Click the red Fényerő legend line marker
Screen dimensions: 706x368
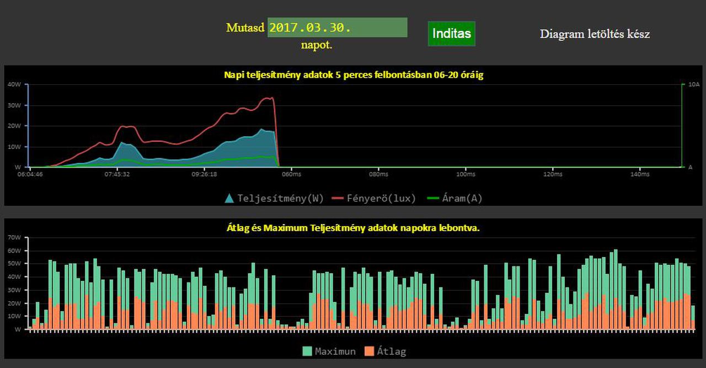click(338, 199)
